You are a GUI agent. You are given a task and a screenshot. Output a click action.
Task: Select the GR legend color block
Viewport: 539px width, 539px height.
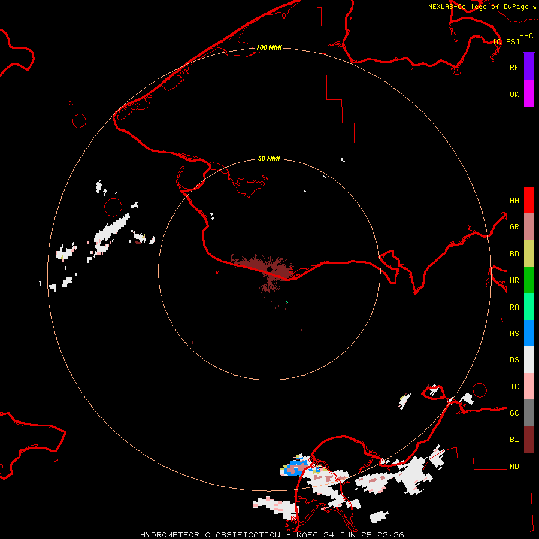(x=529, y=226)
